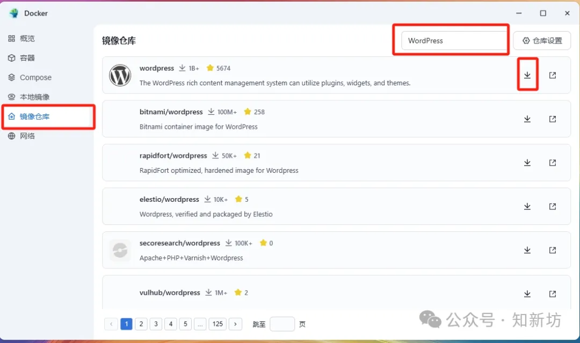Click the 100M+ download count of bitnami

coord(227,112)
